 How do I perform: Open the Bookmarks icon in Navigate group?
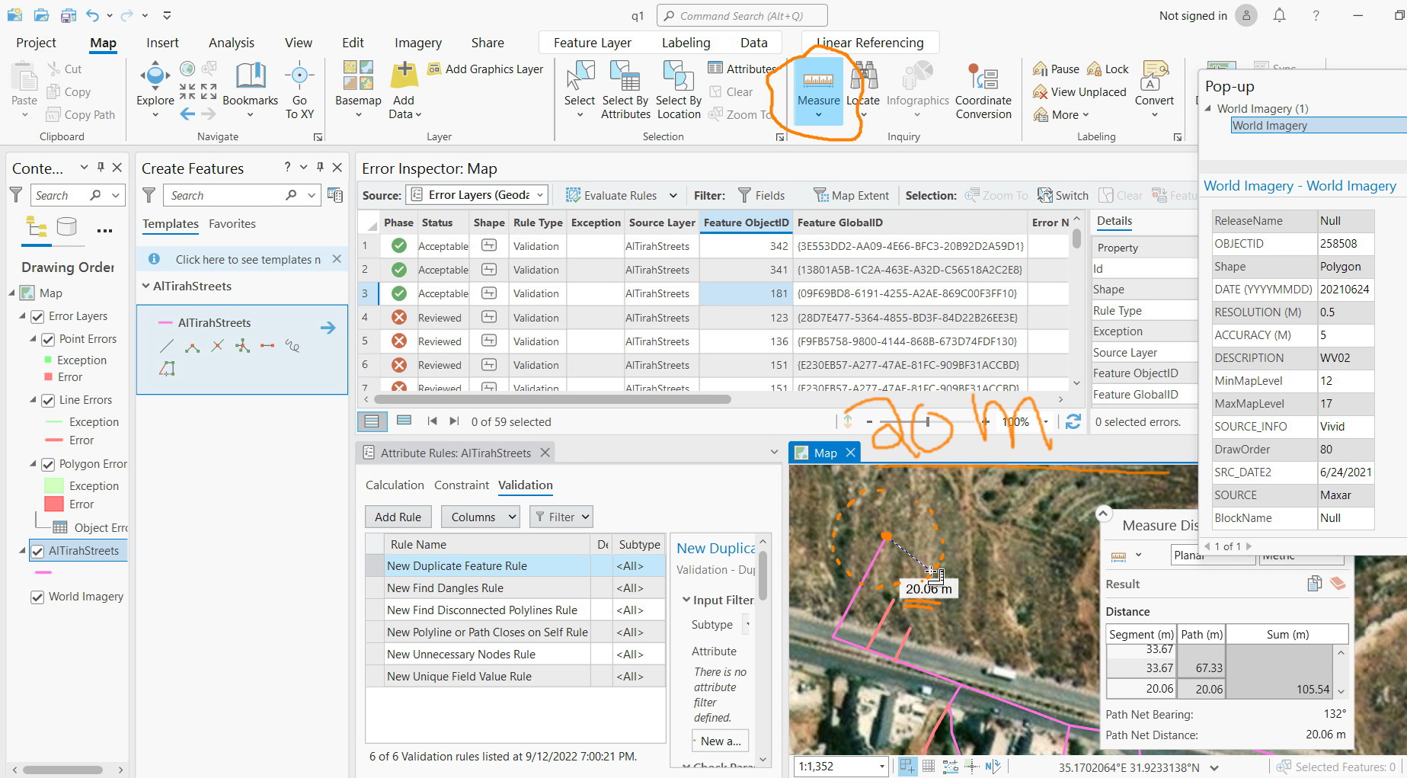250,77
